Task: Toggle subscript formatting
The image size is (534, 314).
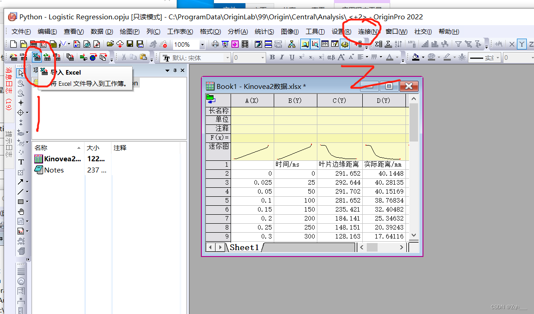Action: 311,57
